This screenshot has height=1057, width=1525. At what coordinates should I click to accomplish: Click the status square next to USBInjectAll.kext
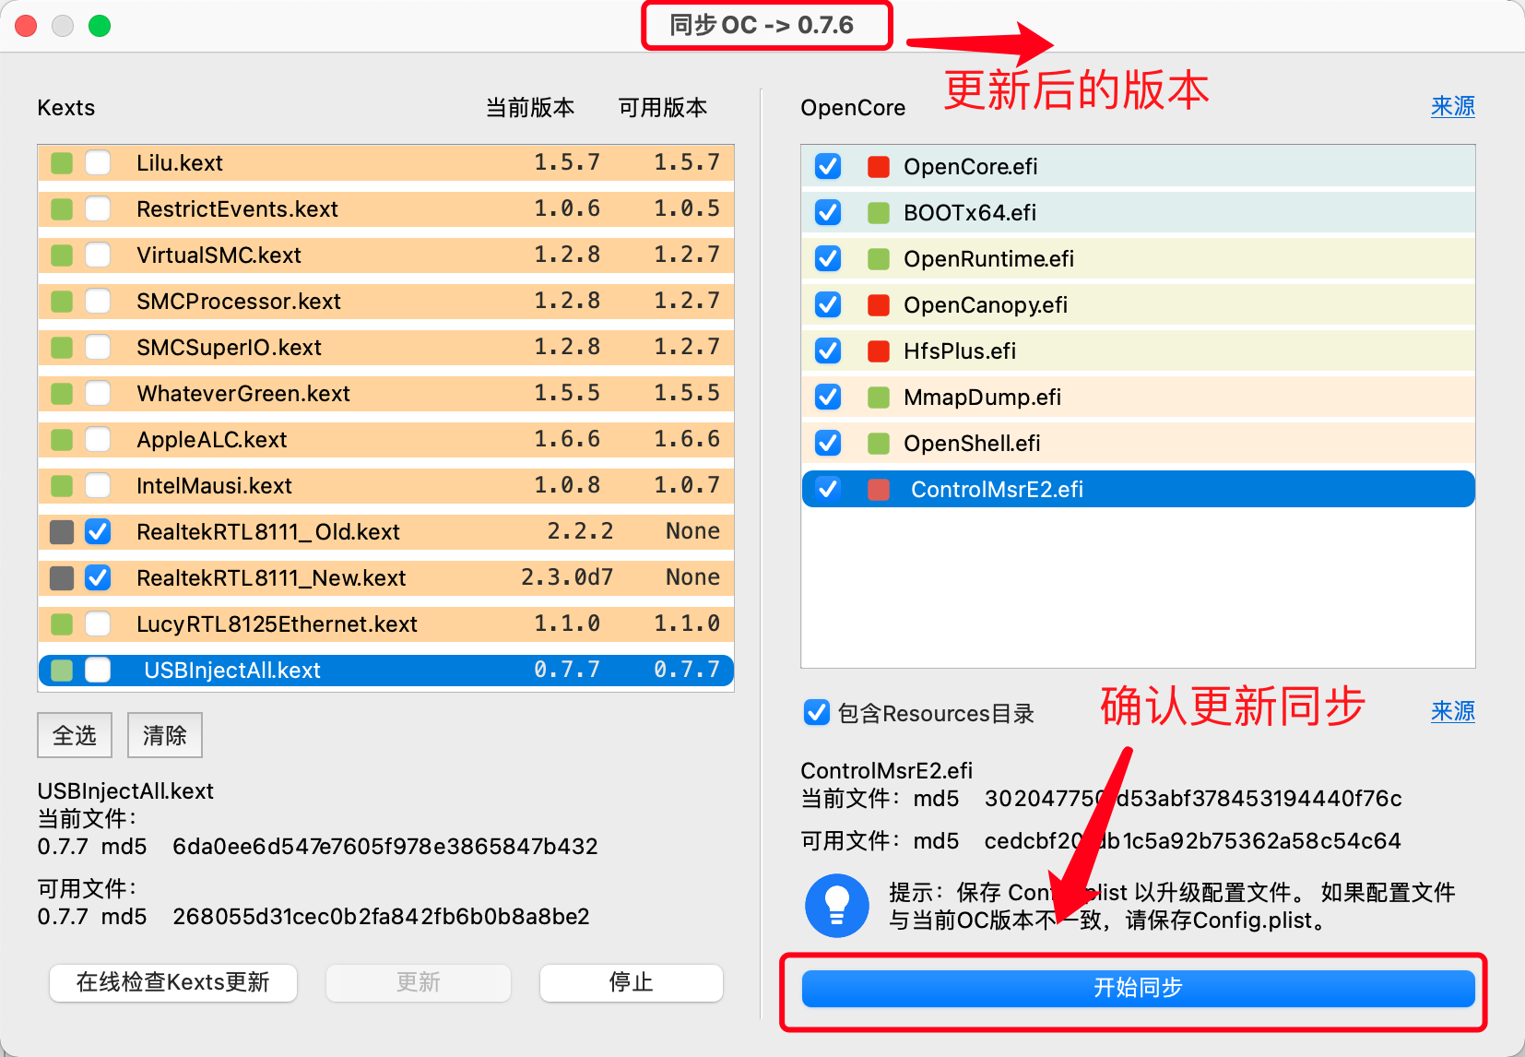[x=62, y=671]
